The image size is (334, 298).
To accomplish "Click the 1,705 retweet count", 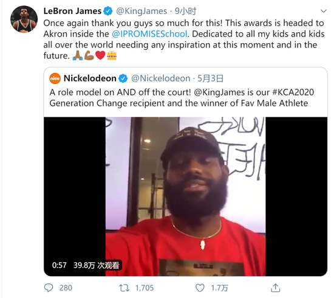I will click(x=145, y=288).
